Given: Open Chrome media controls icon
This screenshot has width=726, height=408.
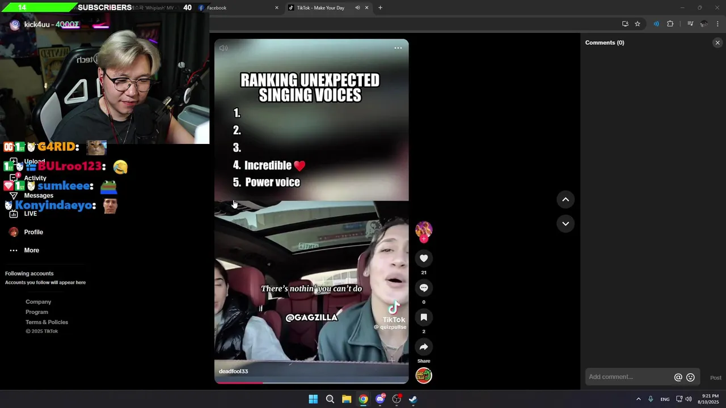Looking at the screenshot, I should click(x=690, y=24).
